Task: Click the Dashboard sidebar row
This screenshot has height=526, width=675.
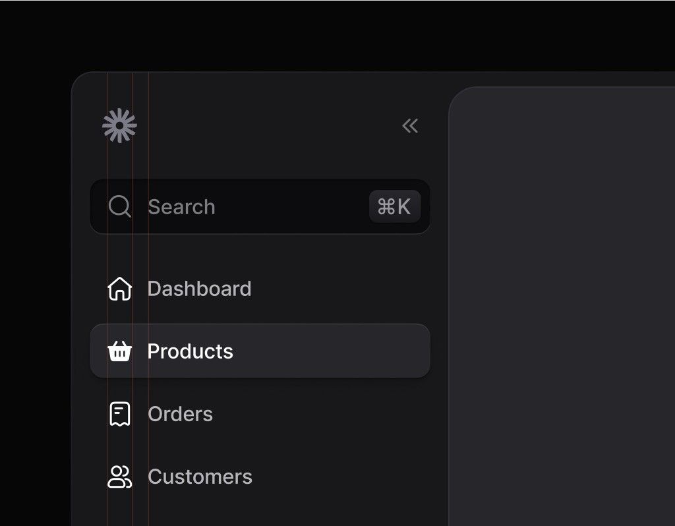Action: point(199,288)
